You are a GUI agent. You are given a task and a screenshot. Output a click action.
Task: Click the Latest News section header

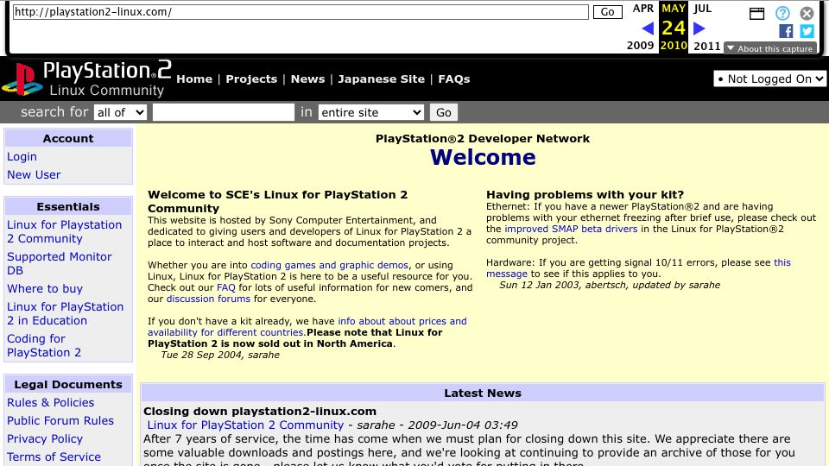[482, 393]
